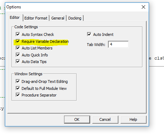Image resolution: width=164 pixels, height=140 pixels.
Task: Select the Editor tab
Action: pos(15,18)
